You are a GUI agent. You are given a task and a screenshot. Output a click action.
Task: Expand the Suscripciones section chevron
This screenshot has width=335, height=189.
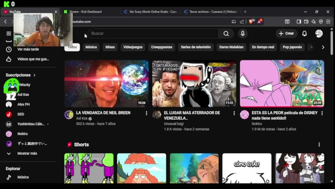pos(34,75)
